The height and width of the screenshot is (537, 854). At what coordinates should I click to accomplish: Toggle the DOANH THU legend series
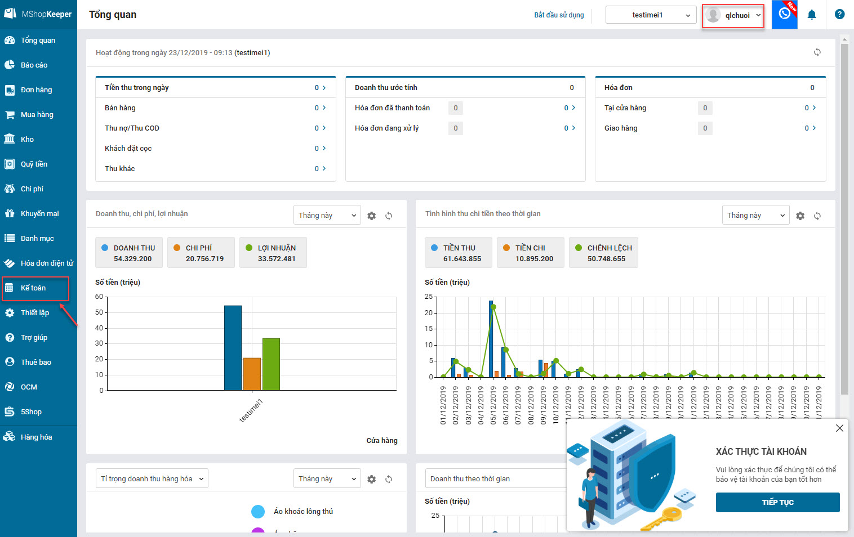point(129,253)
